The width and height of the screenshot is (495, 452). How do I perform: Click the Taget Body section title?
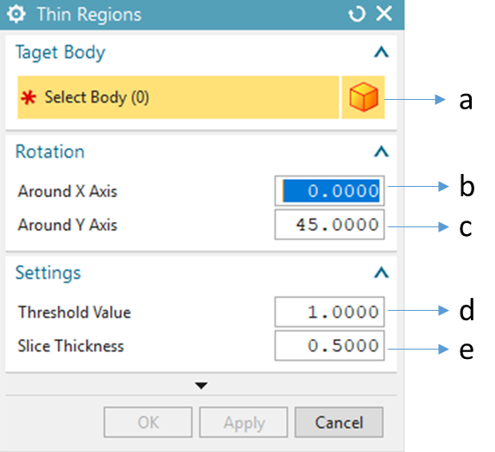pyautogui.click(x=60, y=53)
